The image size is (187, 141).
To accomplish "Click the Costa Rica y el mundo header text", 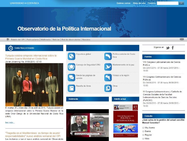I will [24, 48].
